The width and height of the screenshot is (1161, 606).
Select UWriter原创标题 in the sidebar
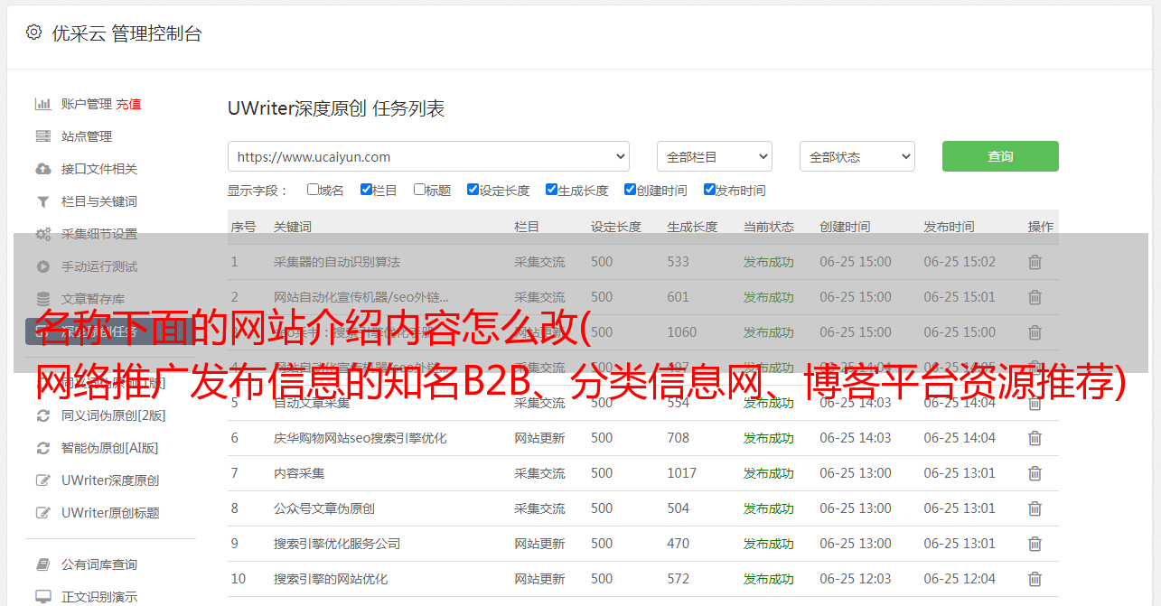point(110,513)
